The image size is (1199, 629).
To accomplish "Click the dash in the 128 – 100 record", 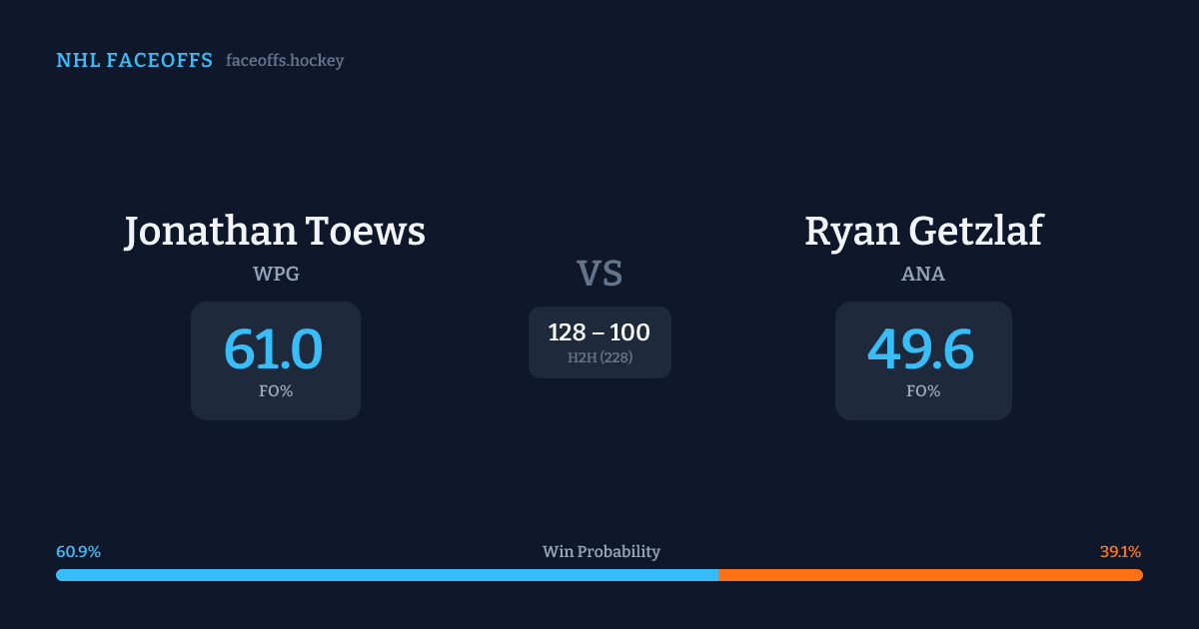I will coord(599,333).
